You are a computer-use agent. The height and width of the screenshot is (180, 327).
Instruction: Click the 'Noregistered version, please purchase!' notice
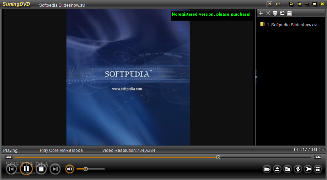(x=211, y=14)
